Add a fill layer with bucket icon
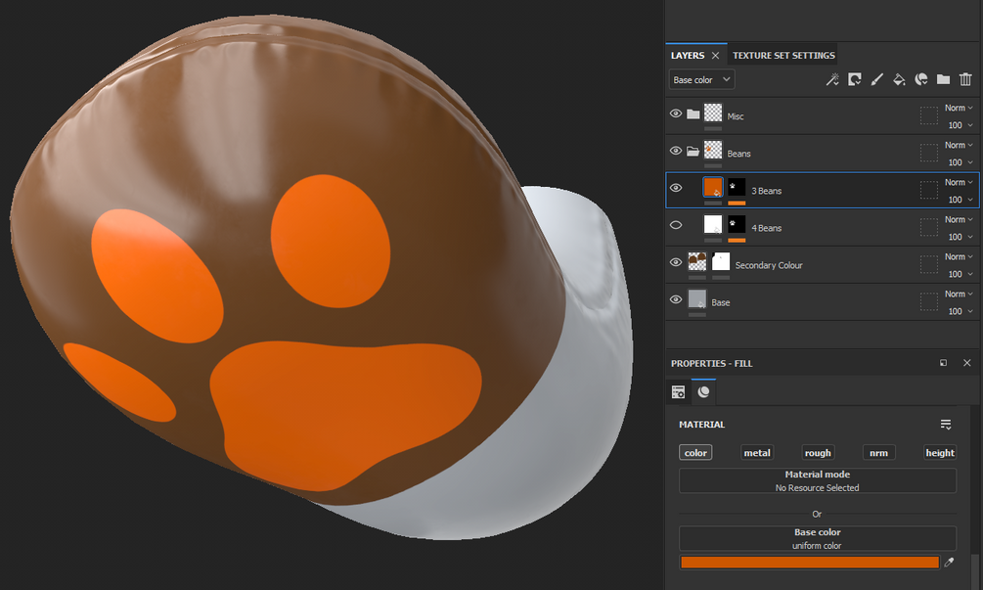The width and height of the screenshot is (983, 590). click(899, 79)
